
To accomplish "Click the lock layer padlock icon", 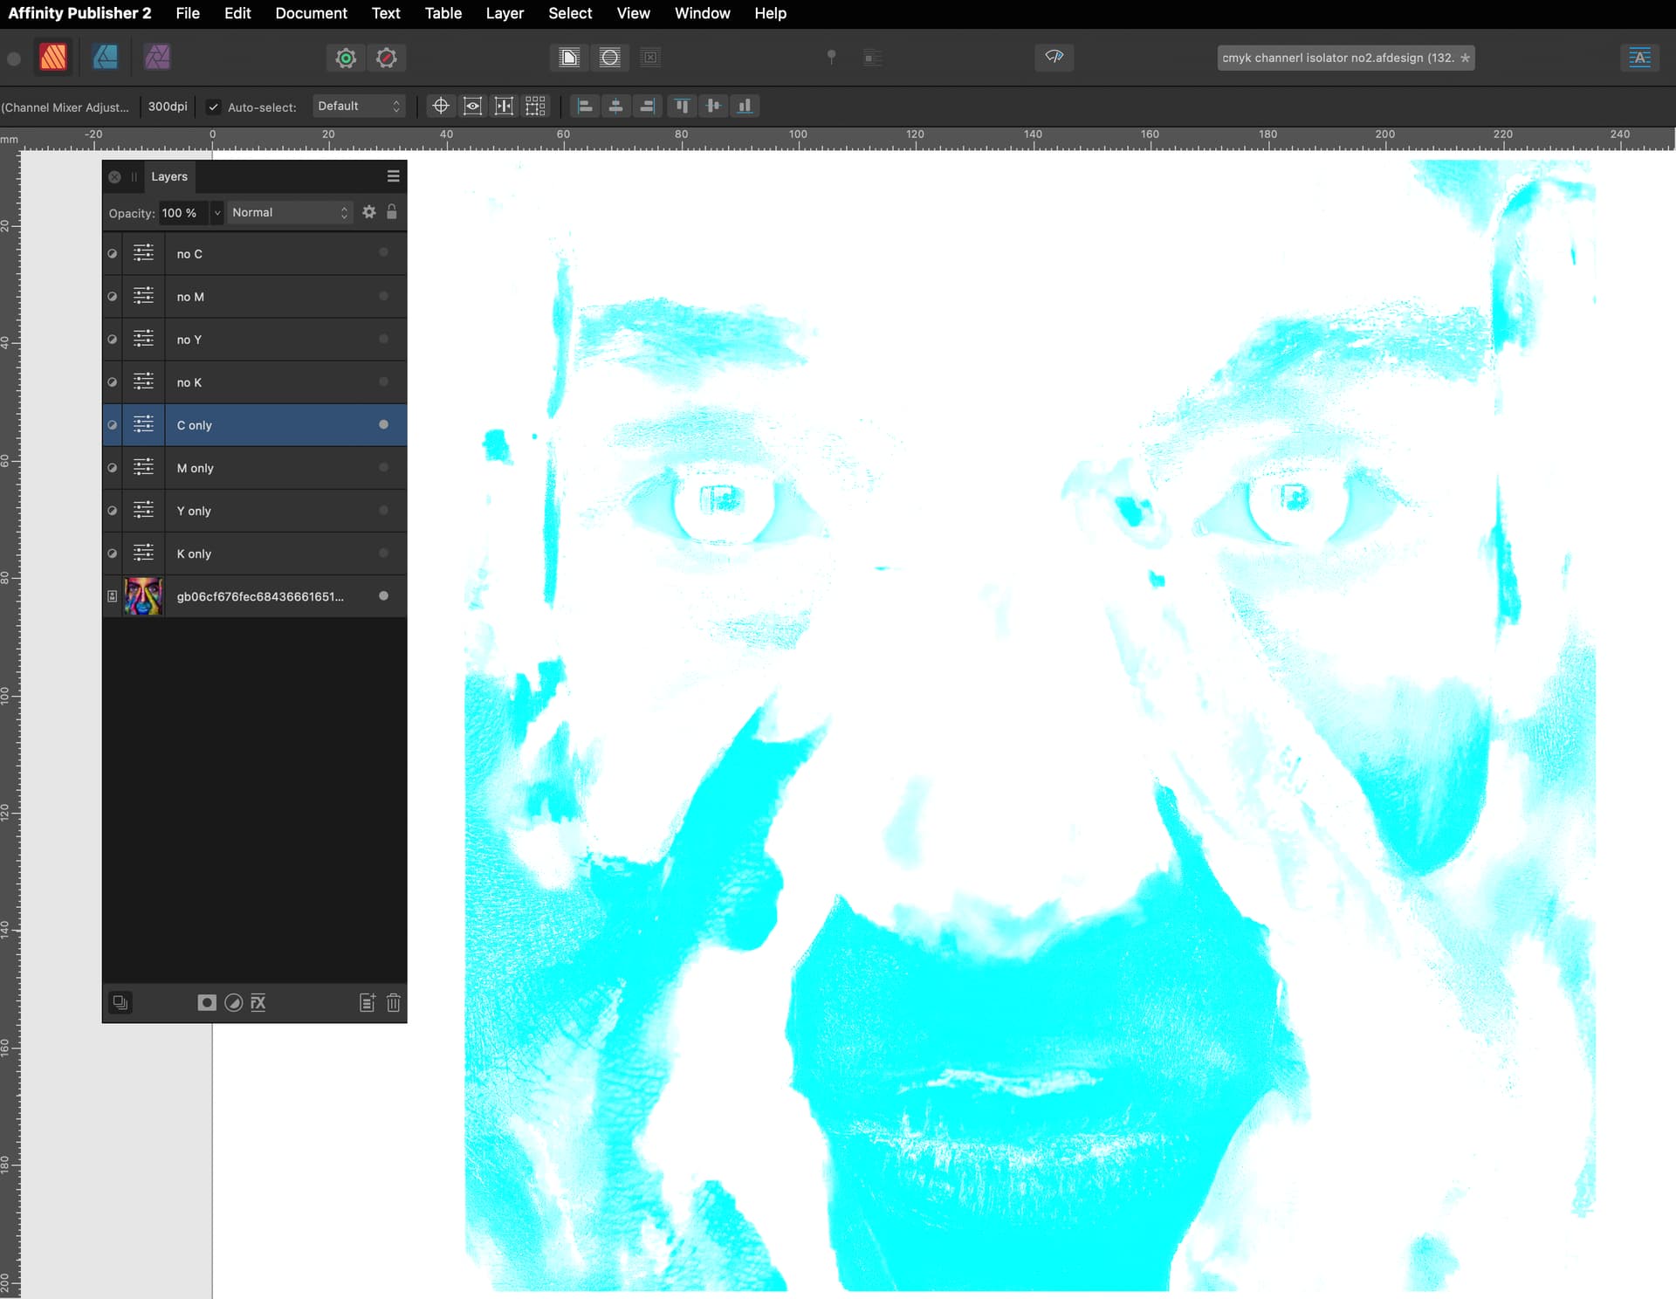I will tap(392, 212).
